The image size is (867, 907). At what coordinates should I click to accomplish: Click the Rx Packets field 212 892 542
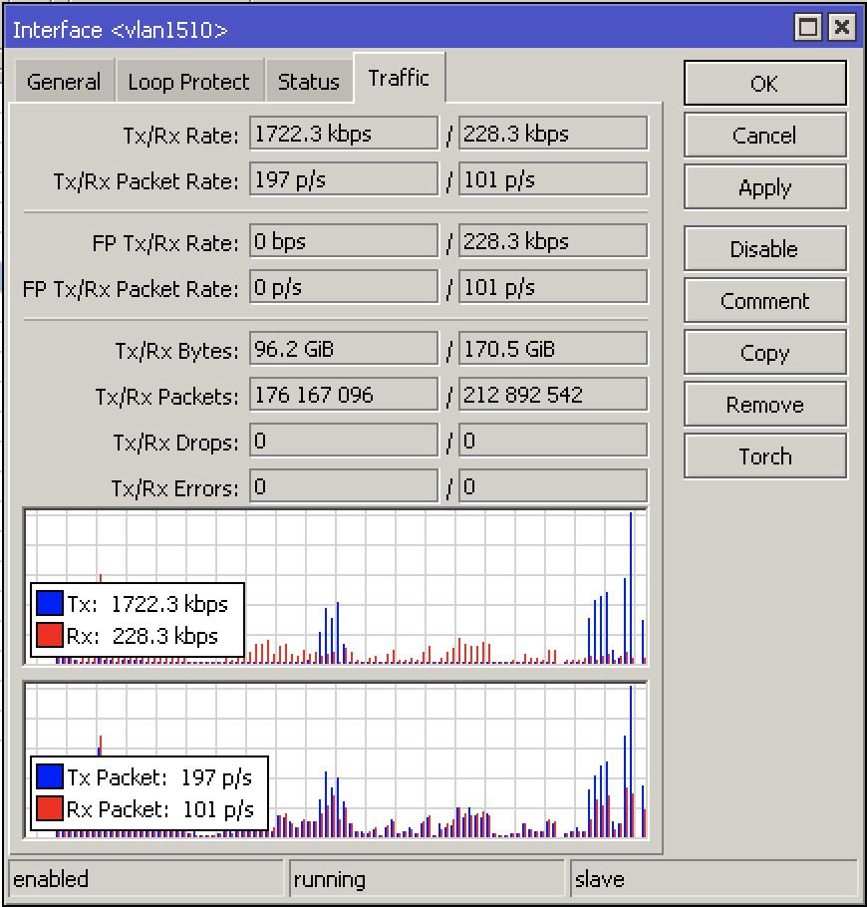point(553,395)
